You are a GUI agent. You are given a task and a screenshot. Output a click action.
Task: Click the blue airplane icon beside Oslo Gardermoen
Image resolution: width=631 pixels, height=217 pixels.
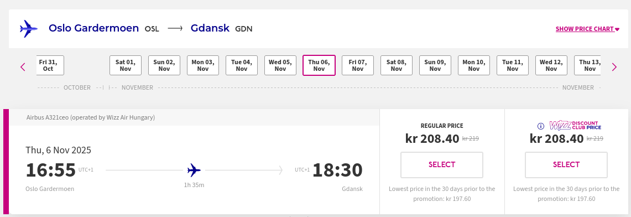(x=29, y=29)
